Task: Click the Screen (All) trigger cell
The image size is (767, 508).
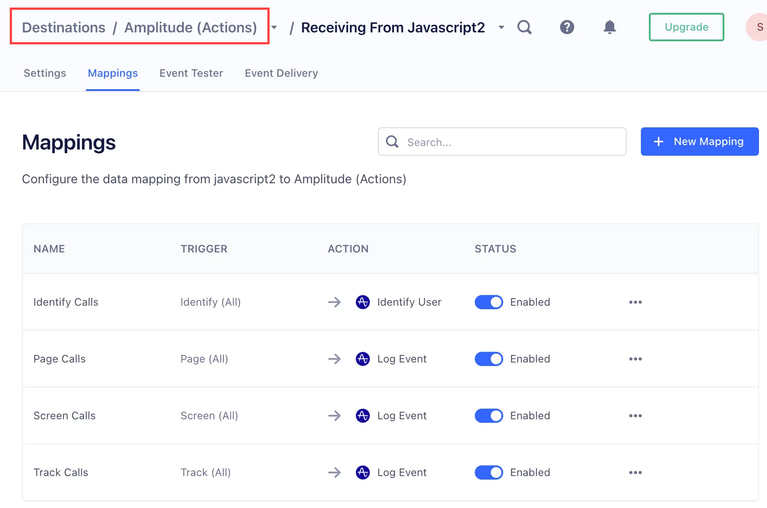Action: coord(209,416)
